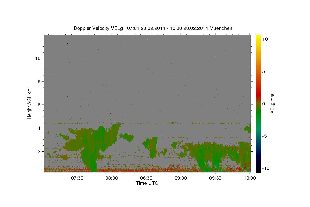Click the 08:00 time tick label
Image resolution: width=310 pixels, height=207 pixels.
(112, 178)
